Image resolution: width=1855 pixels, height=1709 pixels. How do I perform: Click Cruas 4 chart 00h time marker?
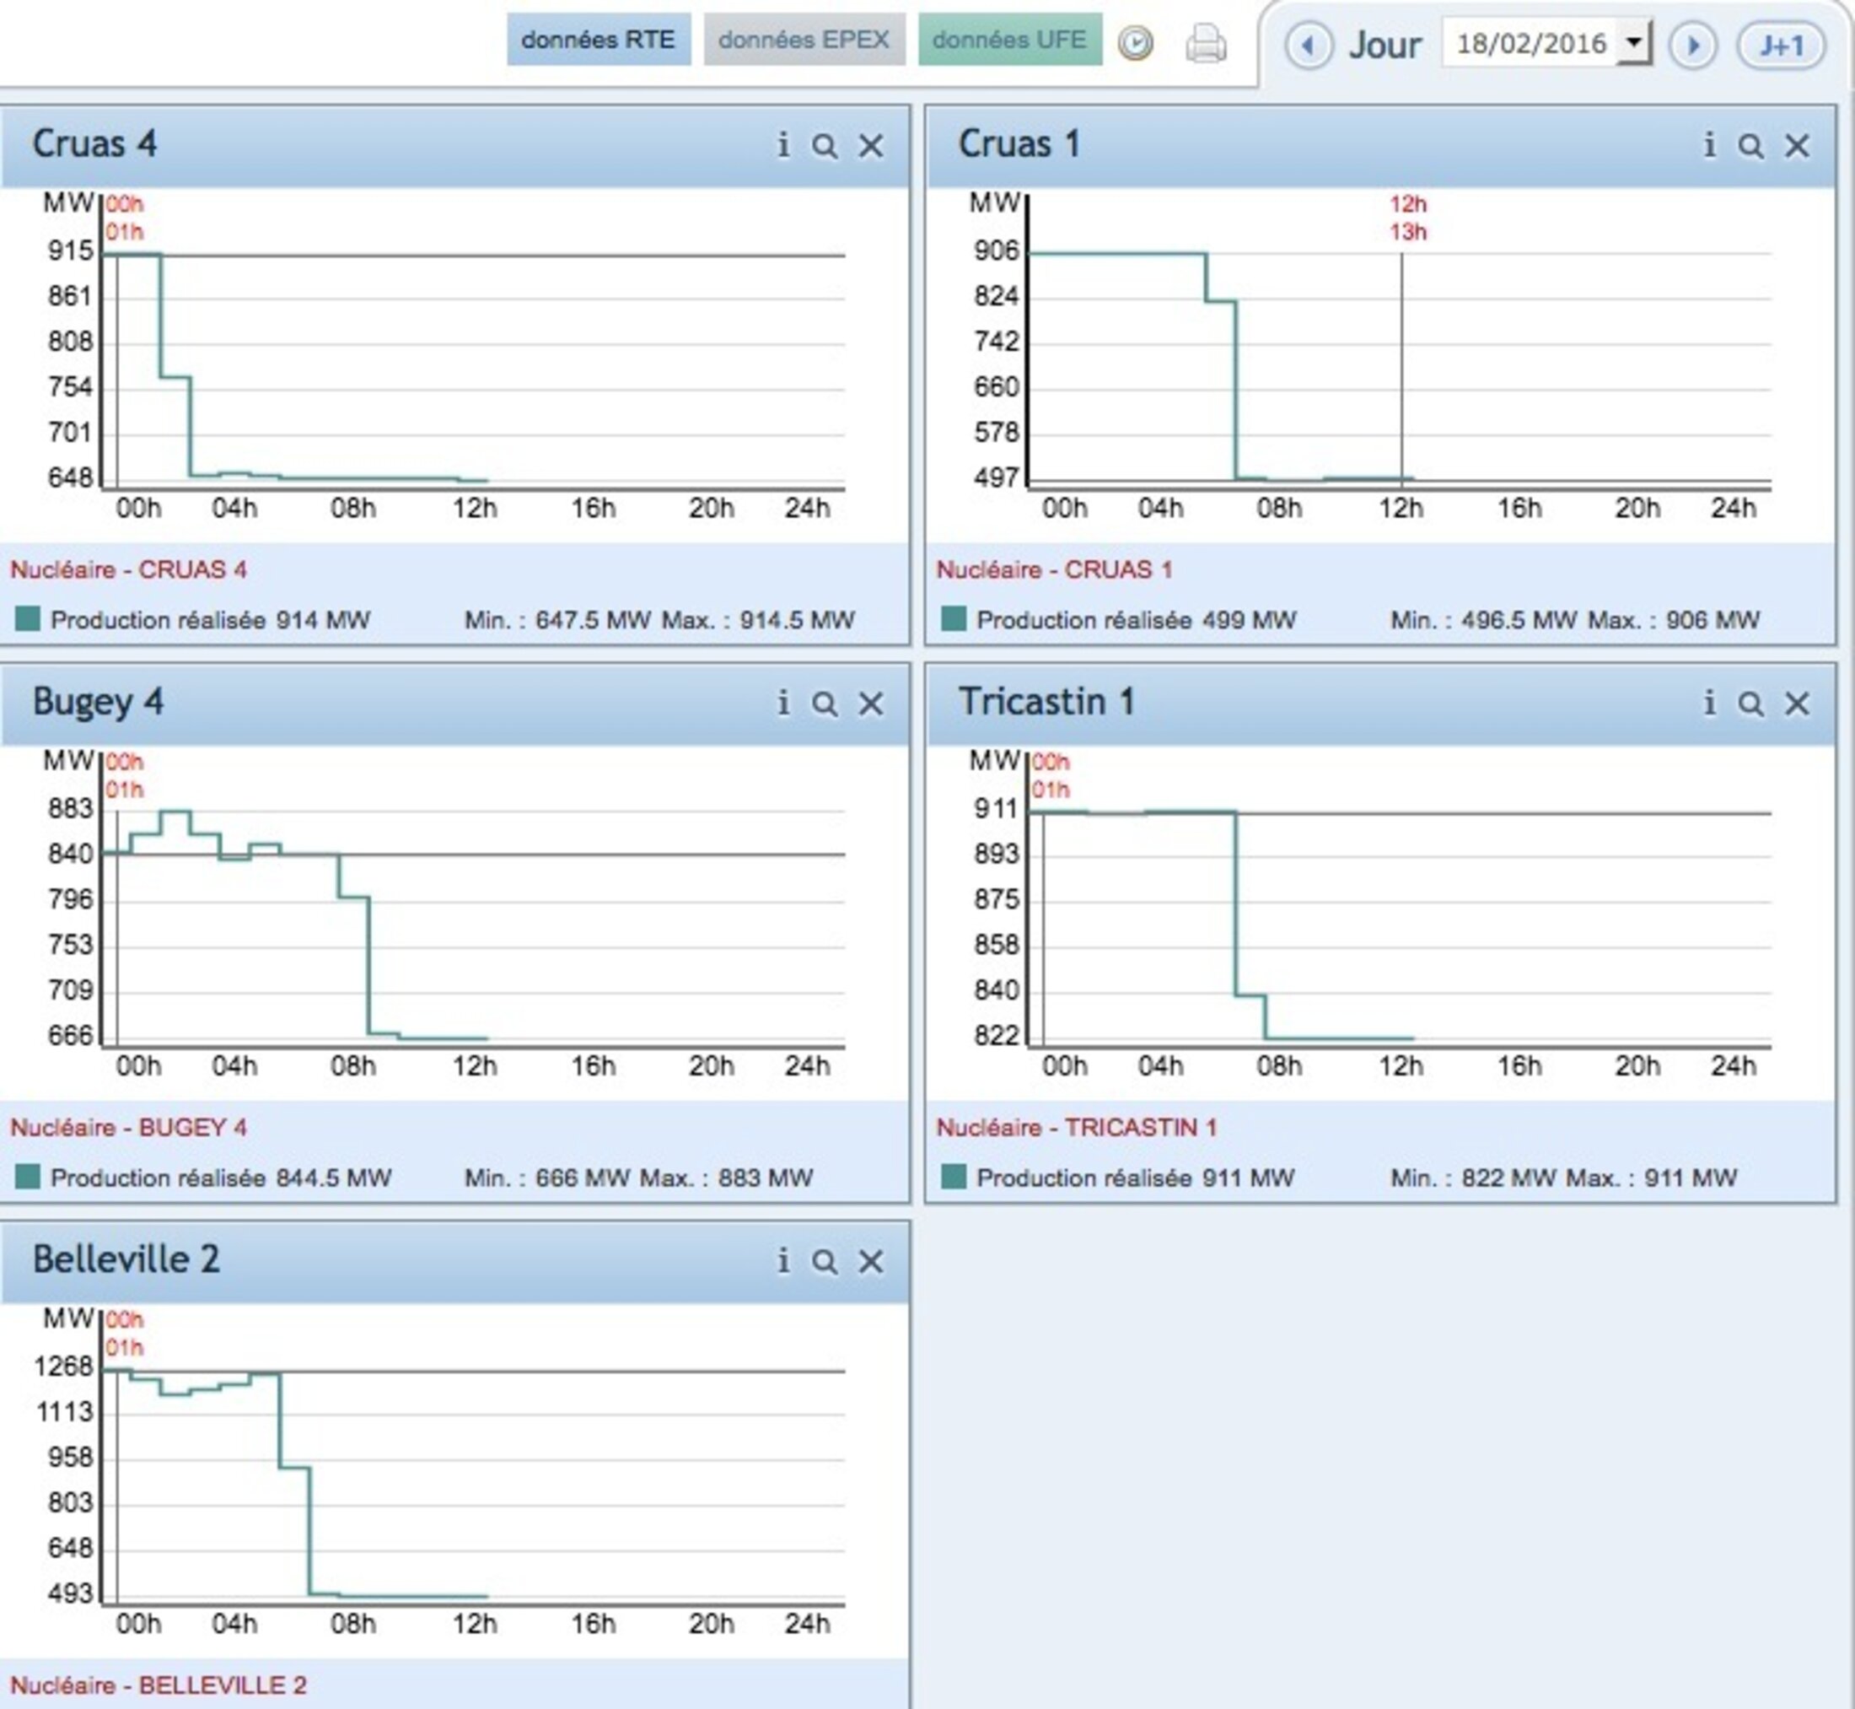(124, 203)
